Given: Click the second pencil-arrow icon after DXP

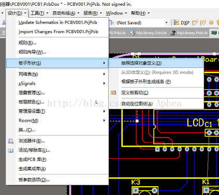Looking at the screenshot, I should coord(203,23).
